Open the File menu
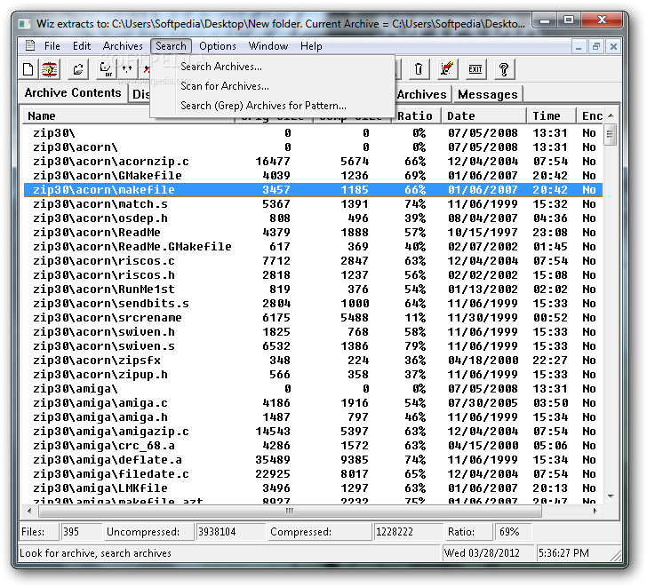647x587 pixels. click(52, 46)
